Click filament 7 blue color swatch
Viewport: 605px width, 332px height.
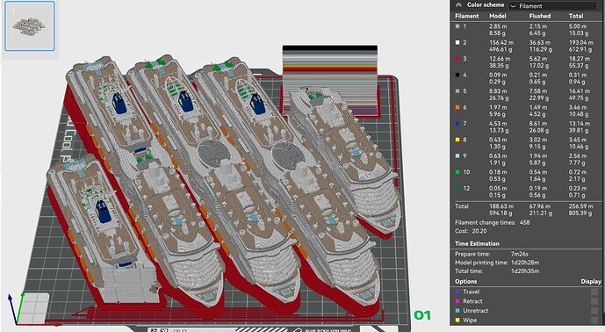[x=457, y=124]
